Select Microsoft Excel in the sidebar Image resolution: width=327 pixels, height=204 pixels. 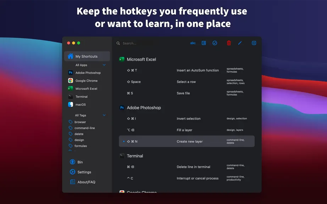pyautogui.click(x=87, y=89)
